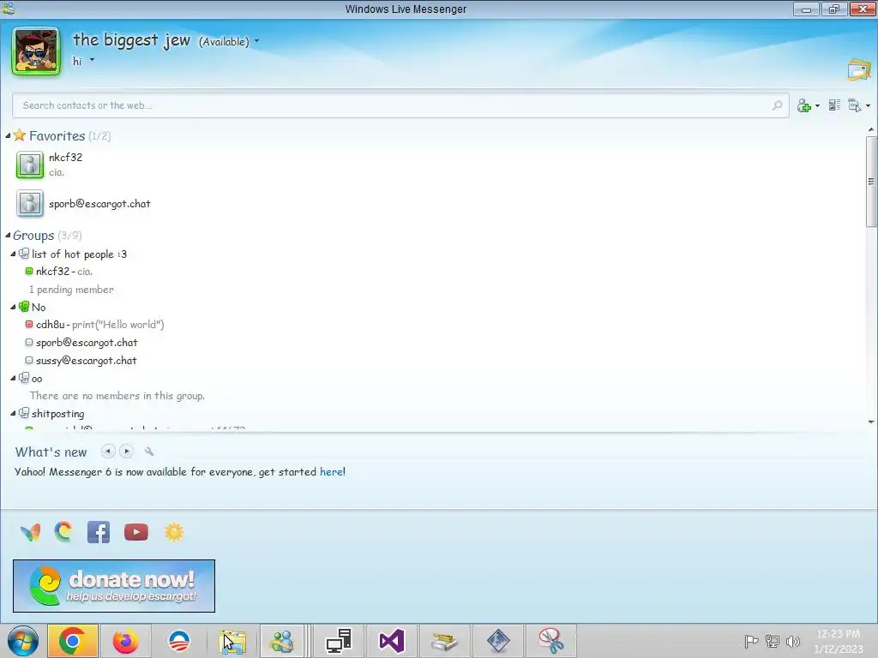Open What's new settings wrench icon
The height and width of the screenshot is (658, 878).
149,451
